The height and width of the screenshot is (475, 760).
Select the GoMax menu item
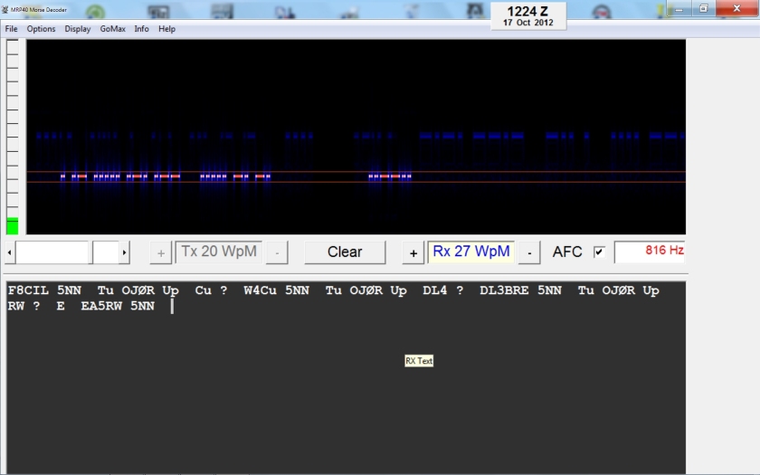click(113, 29)
